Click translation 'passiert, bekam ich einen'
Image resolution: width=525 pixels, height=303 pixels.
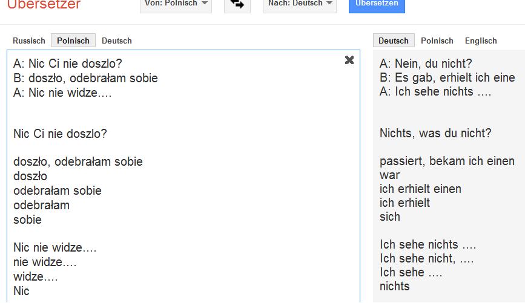point(447,161)
